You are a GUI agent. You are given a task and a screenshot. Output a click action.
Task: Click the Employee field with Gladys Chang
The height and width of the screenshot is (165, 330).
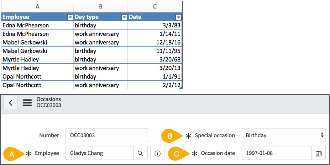click(x=99, y=153)
